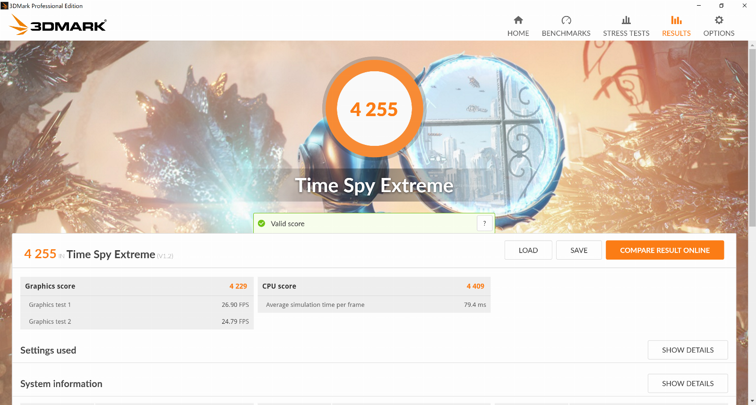Image resolution: width=756 pixels, height=405 pixels.
Task: Click the 3DMark logo
Action: point(58,25)
